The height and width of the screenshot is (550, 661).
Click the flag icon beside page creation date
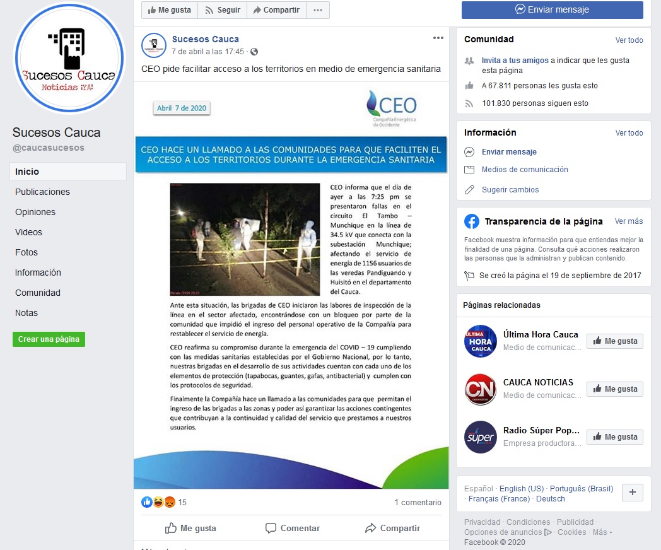[x=469, y=276]
